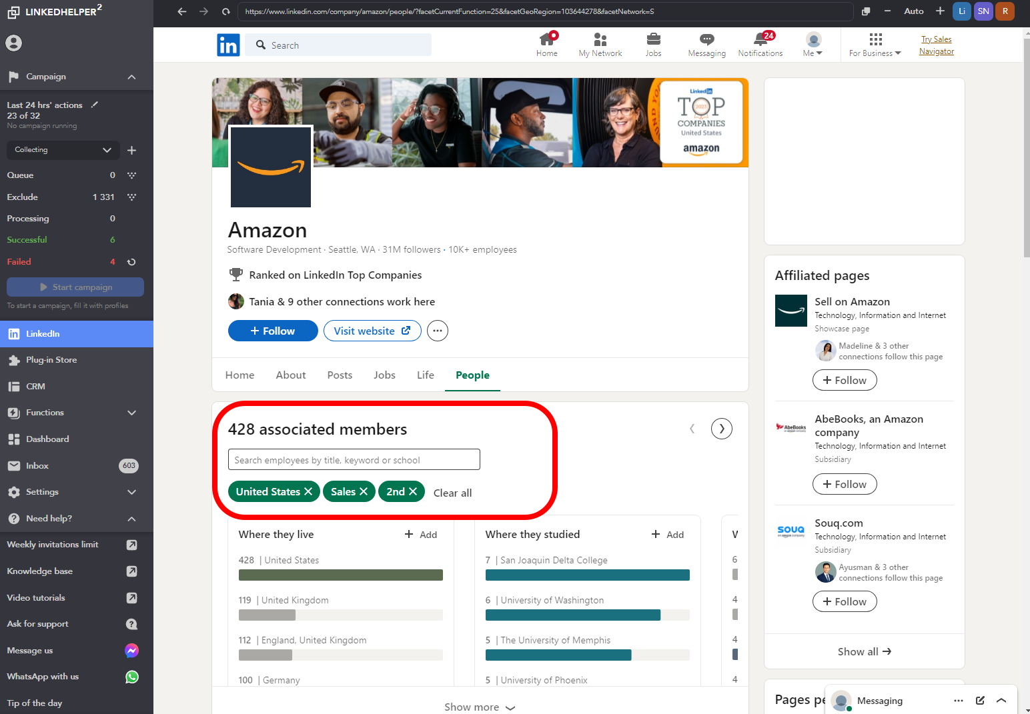The image size is (1030, 714).
Task: Open the more options ellipsis next to Visit website
Action: [438, 331]
